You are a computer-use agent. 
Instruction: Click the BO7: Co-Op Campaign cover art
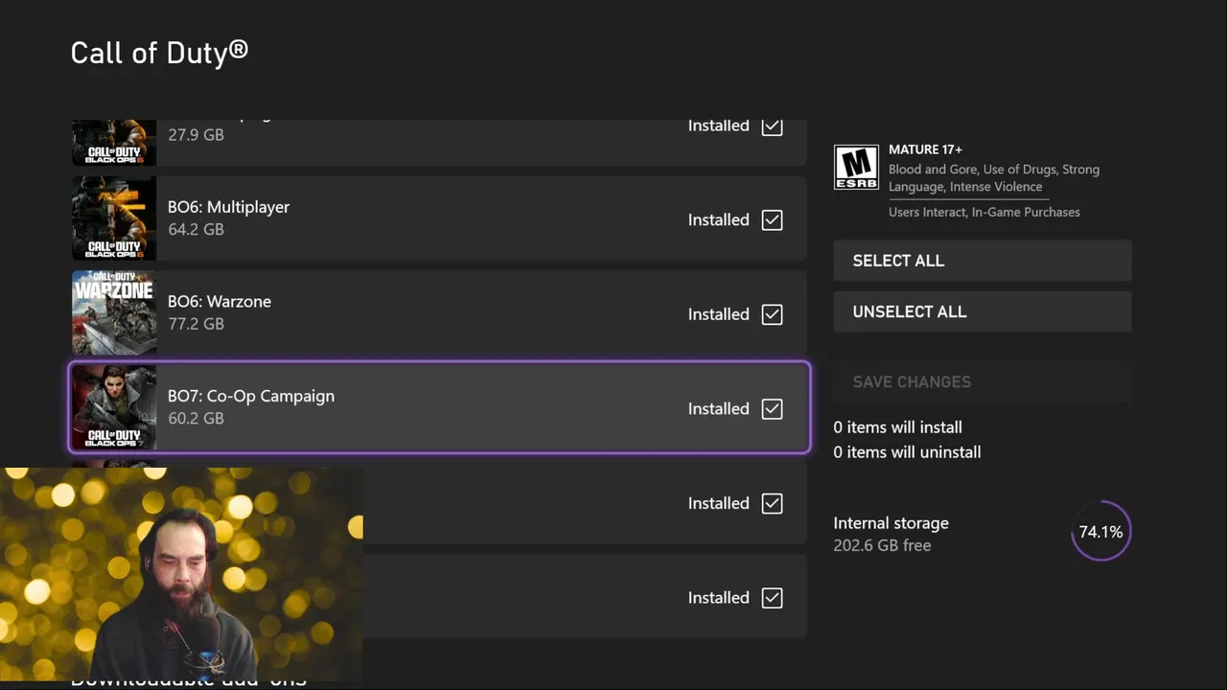pos(114,407)
